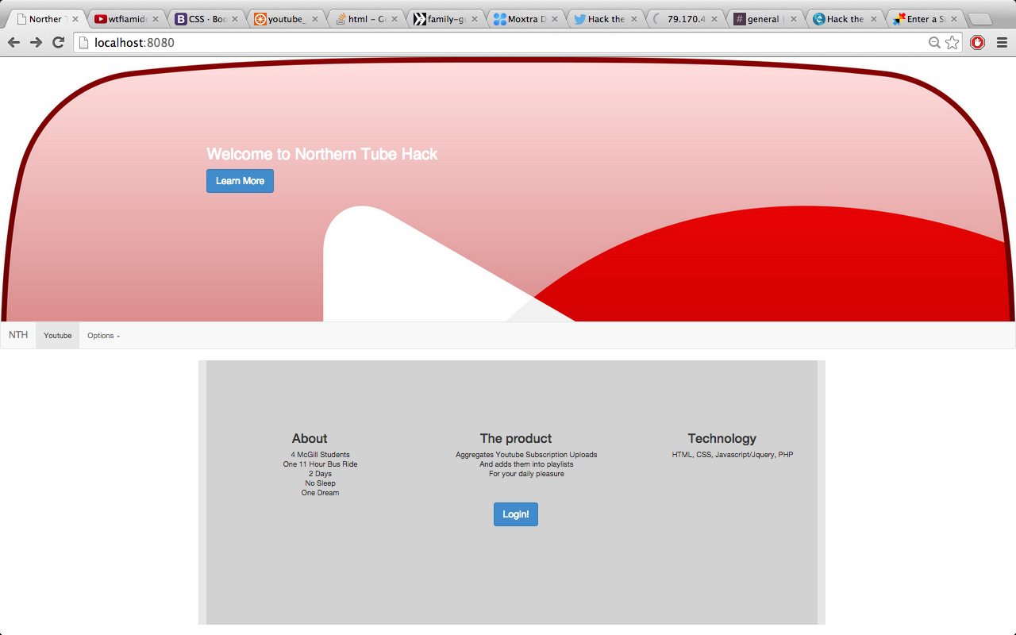This screenshot has width=1016, height=635.
Task: Click the Technology heading
Action: (722, 438)
